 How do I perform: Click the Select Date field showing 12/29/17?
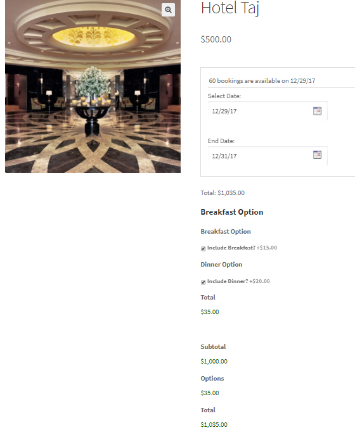[x=268, y=111]
